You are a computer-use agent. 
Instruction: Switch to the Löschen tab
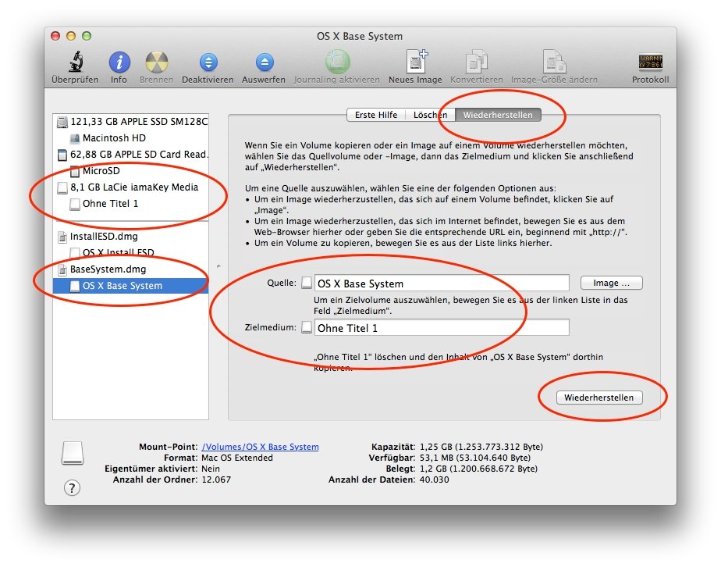pos(430,115)
